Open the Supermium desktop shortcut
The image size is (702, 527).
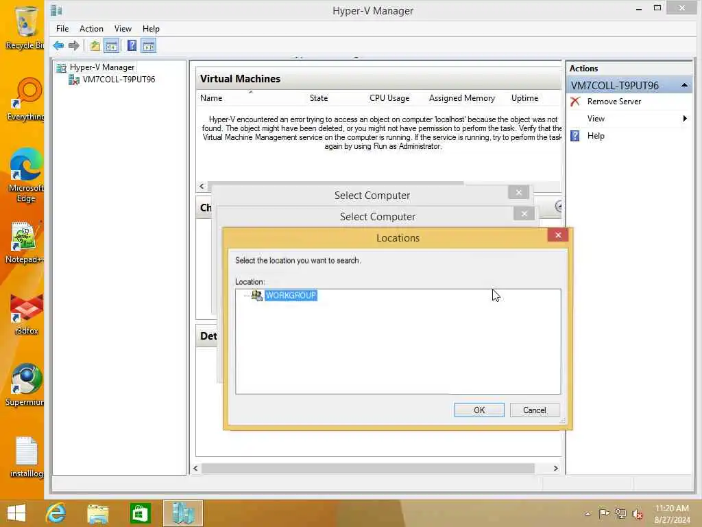tap(25, 385)
